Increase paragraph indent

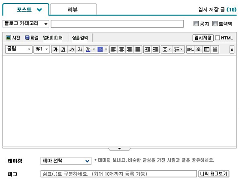click(x=148, y=49)
